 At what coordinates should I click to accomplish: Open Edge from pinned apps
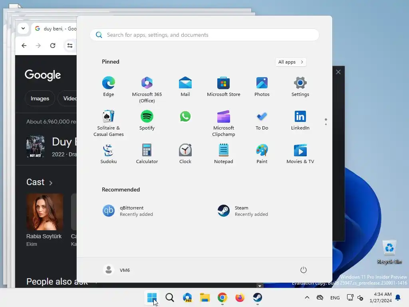(x=109, y=87)
